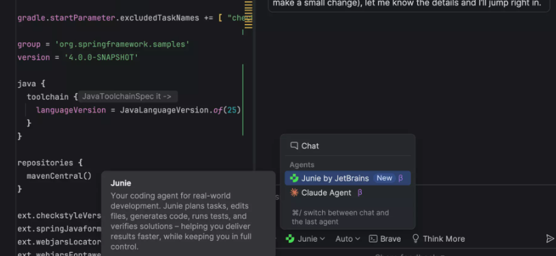Click the Chat speech bubble icon
This screenshot has width=556, height=256.
(x=294, y=146)
